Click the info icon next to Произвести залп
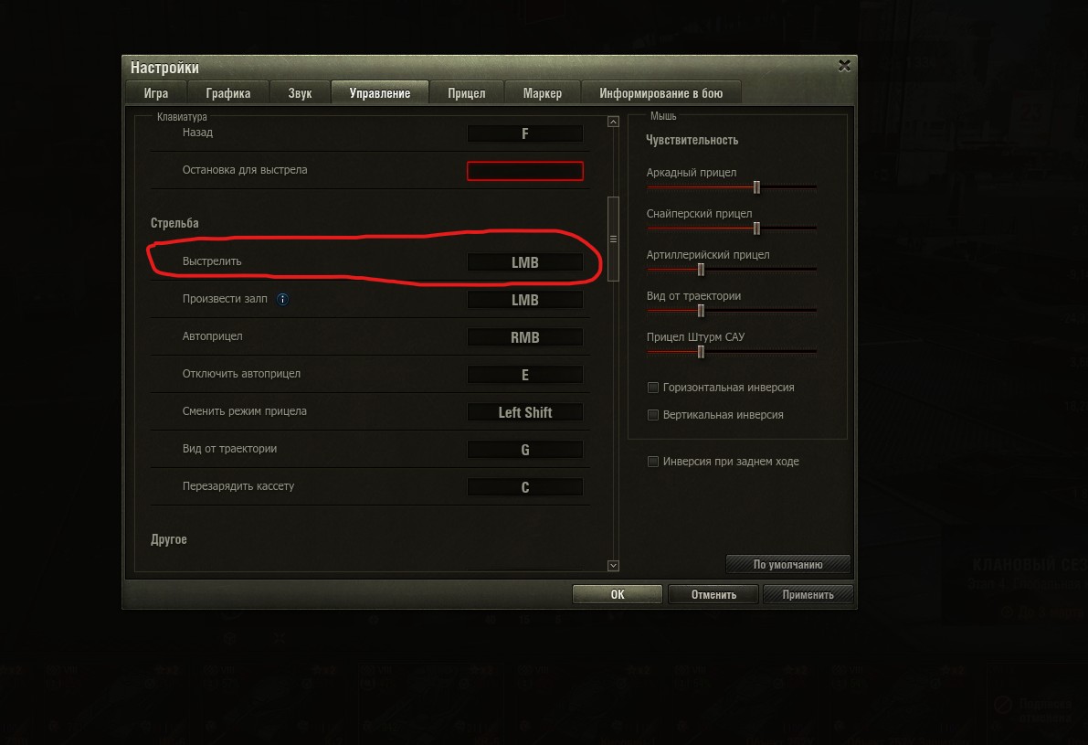The image size is (1088, 745). point(282,299)
